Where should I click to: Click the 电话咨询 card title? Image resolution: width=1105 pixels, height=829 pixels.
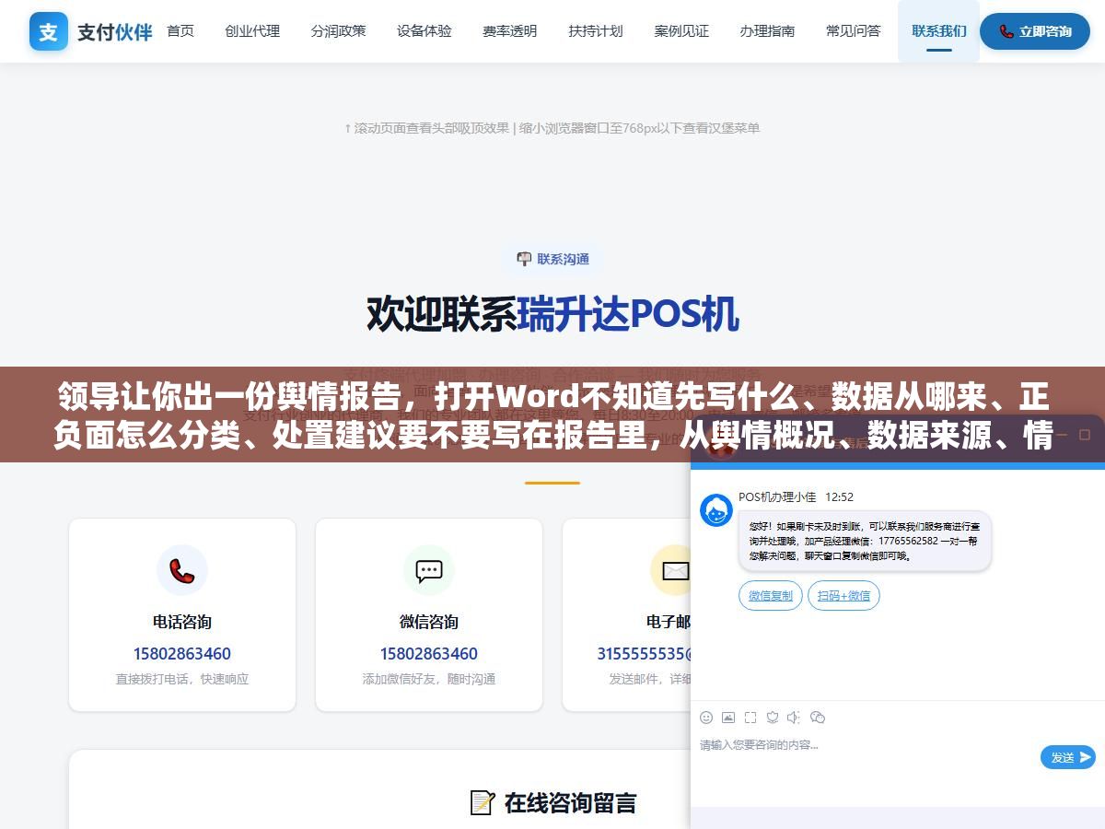tap(182, 622)
